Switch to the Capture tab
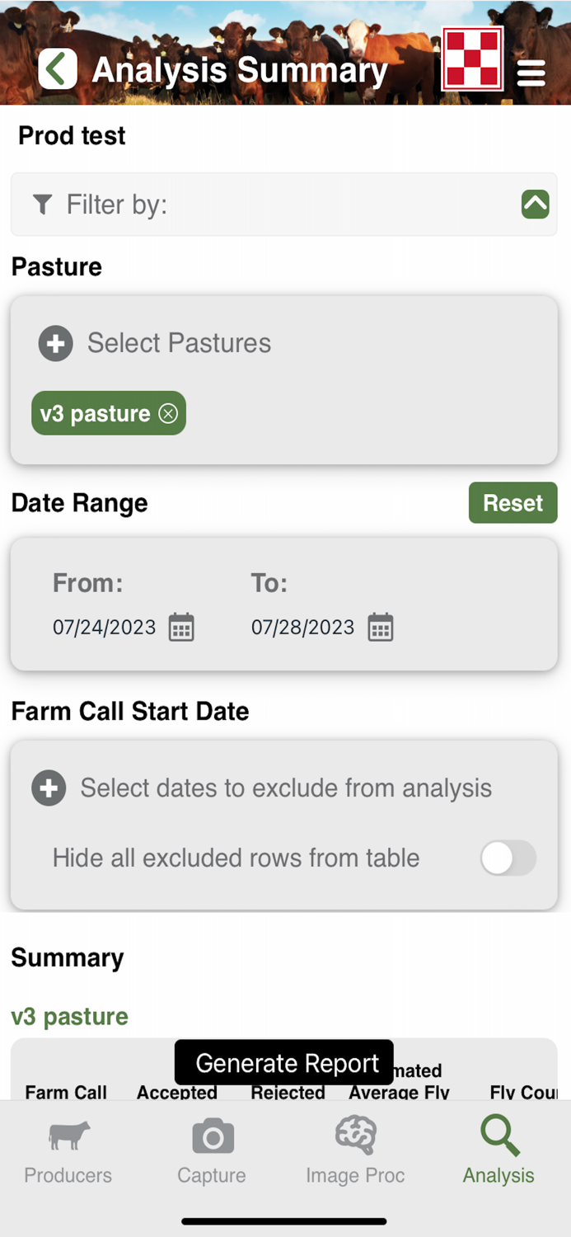 [212, 1153]
